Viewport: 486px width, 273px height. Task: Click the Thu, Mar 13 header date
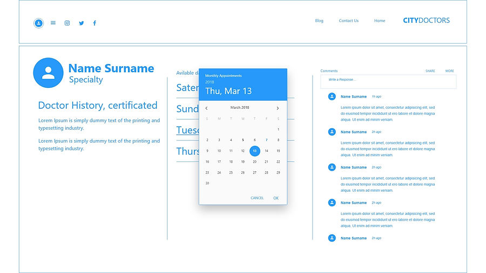228,91
